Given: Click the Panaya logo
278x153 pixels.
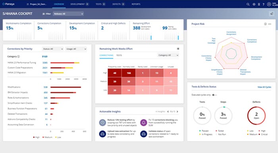Looking at the screenshot, I should coord(8,4).
